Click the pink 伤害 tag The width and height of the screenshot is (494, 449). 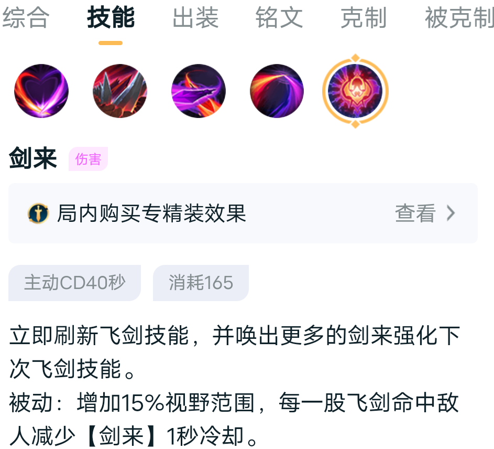pos(88,159)
